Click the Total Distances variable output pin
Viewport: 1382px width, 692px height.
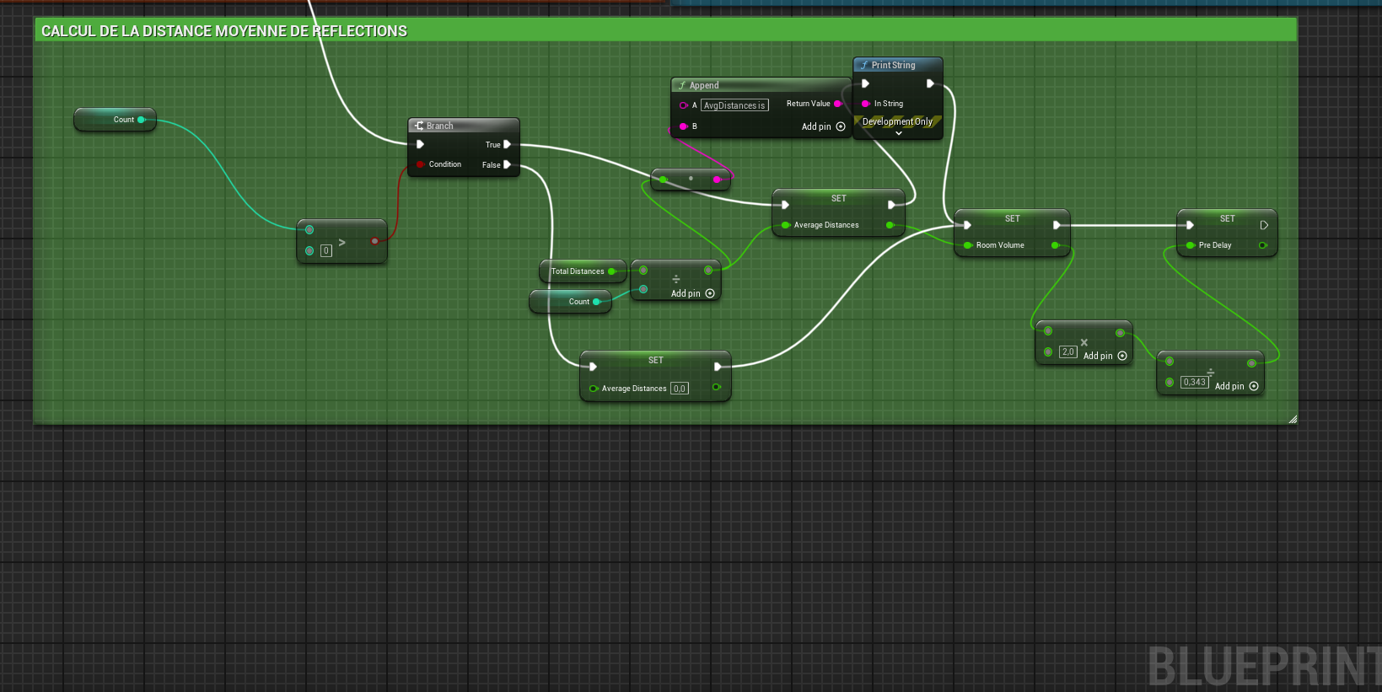611,271
